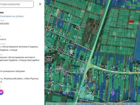The image size is (140, 105).
Task: Focus the cadastral number search field
Action: 17,4
